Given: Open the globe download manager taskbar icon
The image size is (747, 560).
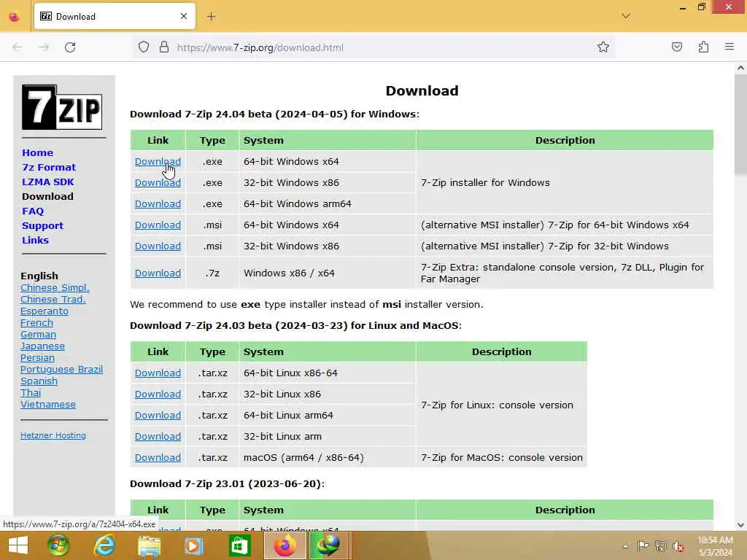Looking at the screenshot, I should click(x=330, y=545).
